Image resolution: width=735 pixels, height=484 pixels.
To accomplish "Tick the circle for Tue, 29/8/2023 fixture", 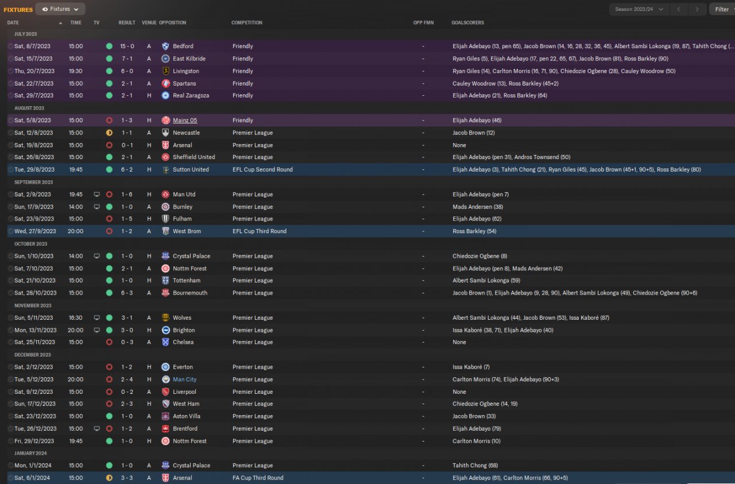I will tap(10, 169).
